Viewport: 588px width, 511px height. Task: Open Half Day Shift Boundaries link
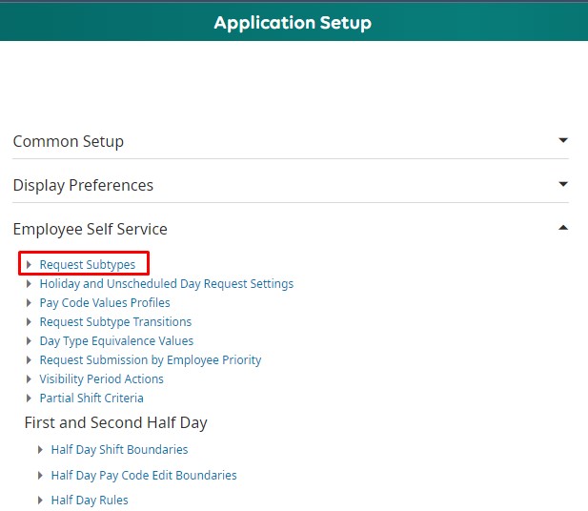tap(119, 450)
